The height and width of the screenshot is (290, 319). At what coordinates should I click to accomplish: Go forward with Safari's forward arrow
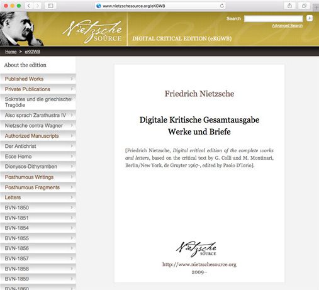pos(37,6)
